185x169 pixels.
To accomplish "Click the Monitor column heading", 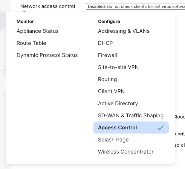I will coord(25,22).
